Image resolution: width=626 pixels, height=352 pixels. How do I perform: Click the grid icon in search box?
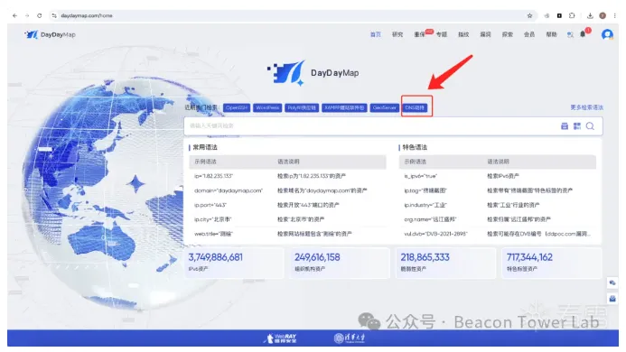tap(577, 126)
